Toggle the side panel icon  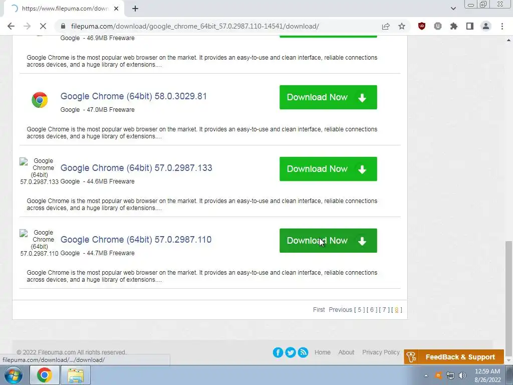(470, 26)
